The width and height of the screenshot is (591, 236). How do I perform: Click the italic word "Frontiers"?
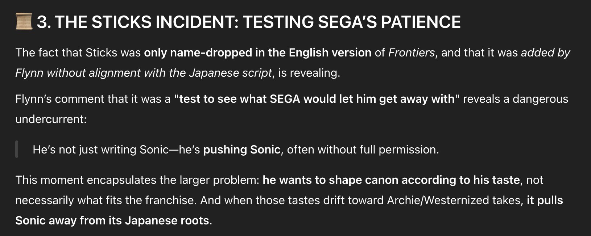411,53
